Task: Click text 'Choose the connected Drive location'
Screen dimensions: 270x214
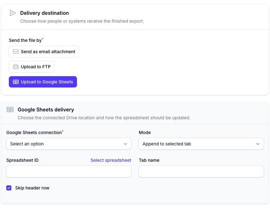Action: point(56,118)
